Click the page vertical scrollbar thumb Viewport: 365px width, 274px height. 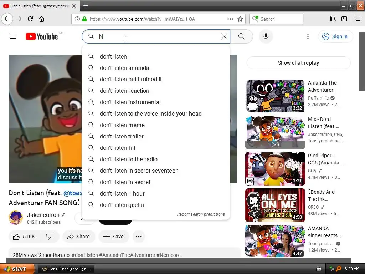(x=362, y=62)
